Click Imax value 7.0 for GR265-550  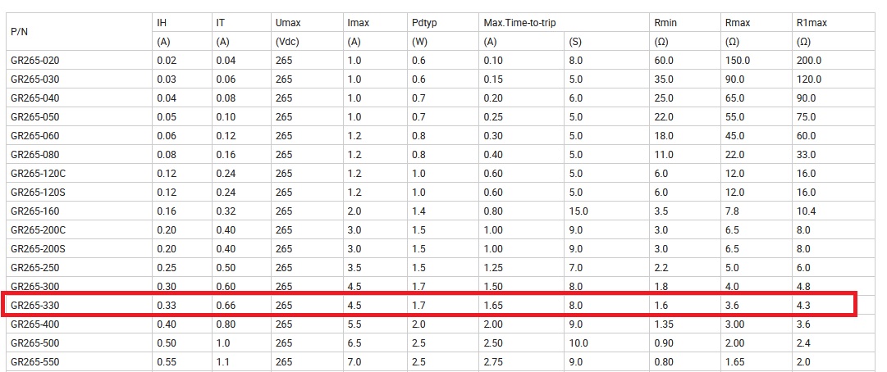[x=354, y=362]
